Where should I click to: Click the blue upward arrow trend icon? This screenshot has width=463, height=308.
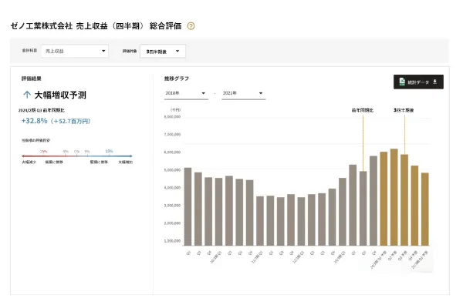tap(28, 95)
